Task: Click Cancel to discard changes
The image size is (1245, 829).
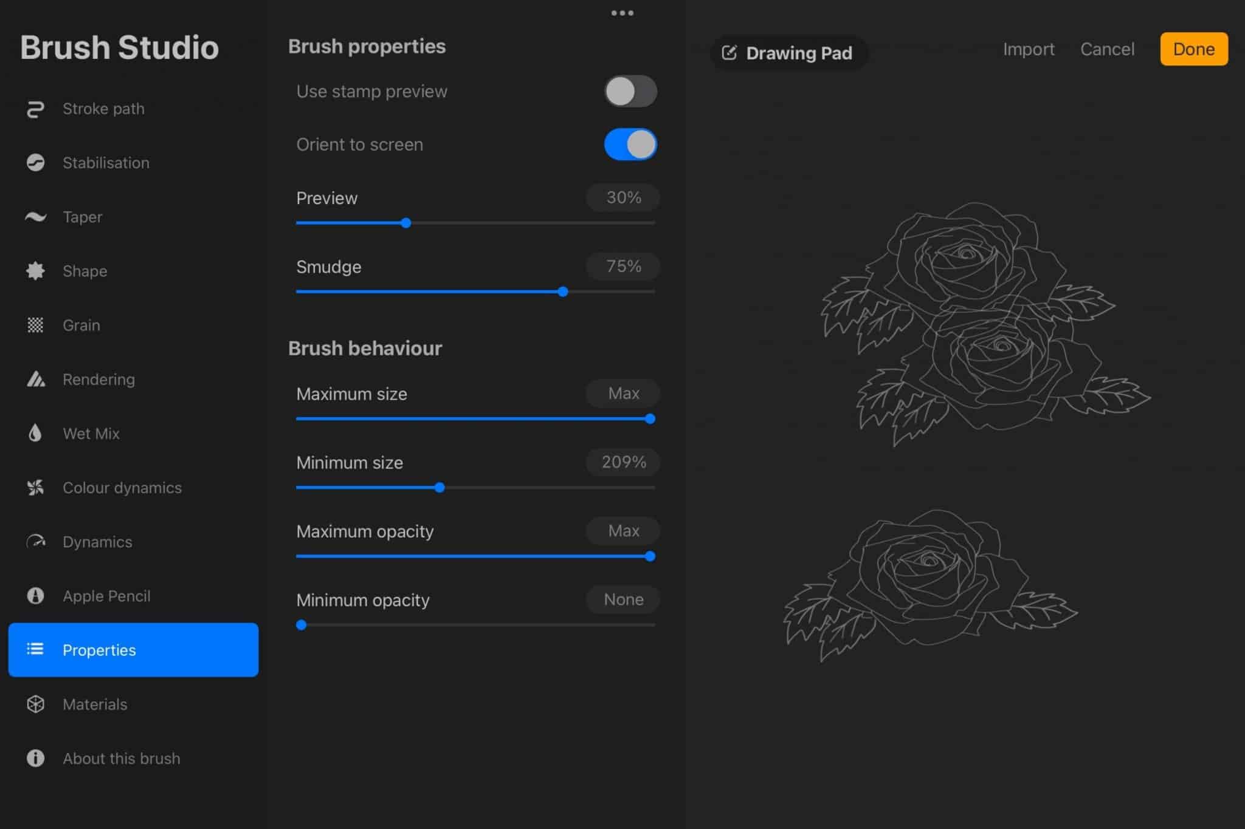Action: 1107,49
